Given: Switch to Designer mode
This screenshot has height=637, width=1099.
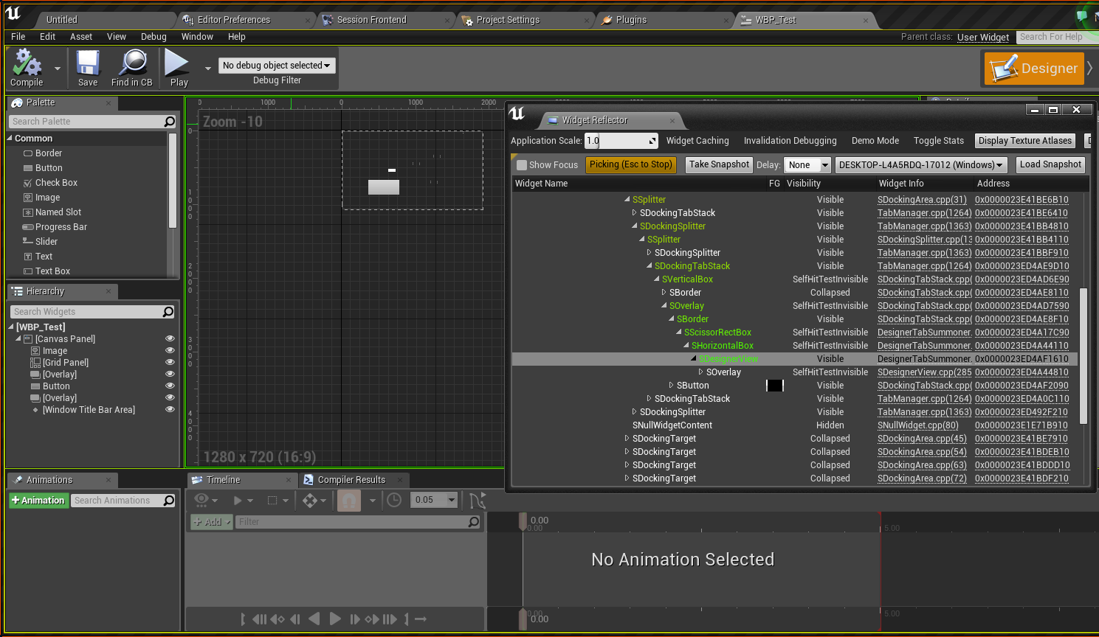Looking at the screenshot, I should (x=1034, y=69).
